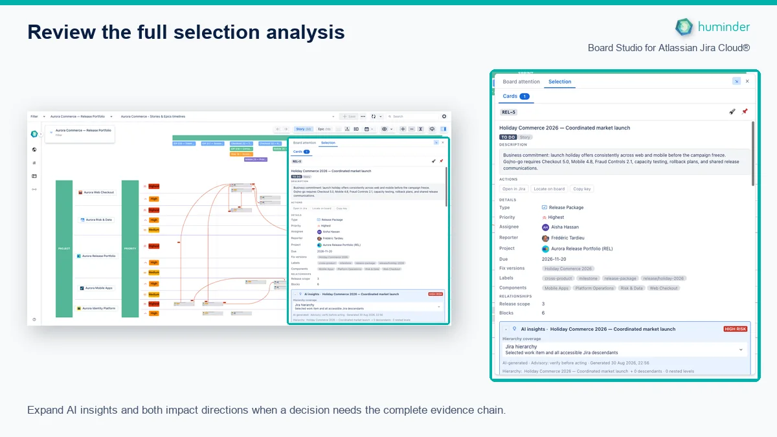777x437 pixels.
Task: Click the flashlight highlight icon in enlarged panel
Action: (732, 111)
